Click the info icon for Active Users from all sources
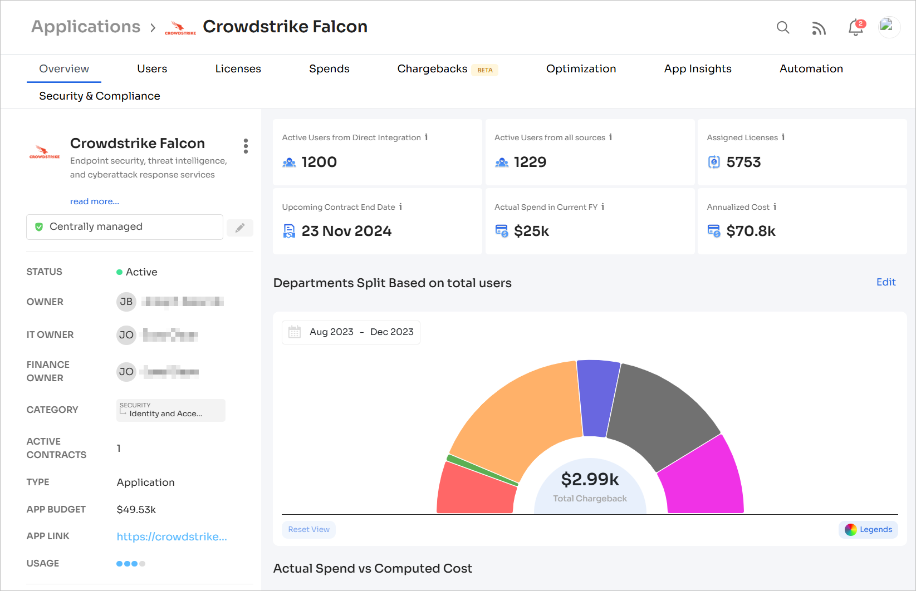 click(x=611, y=137)
